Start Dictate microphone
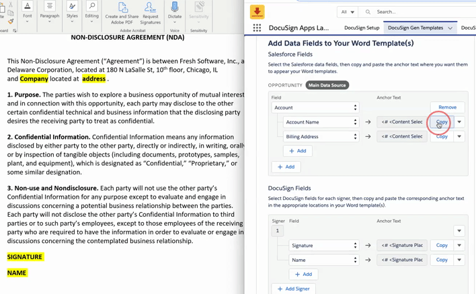476x294 pixels. pyautogui.click(x=174, y=12)
